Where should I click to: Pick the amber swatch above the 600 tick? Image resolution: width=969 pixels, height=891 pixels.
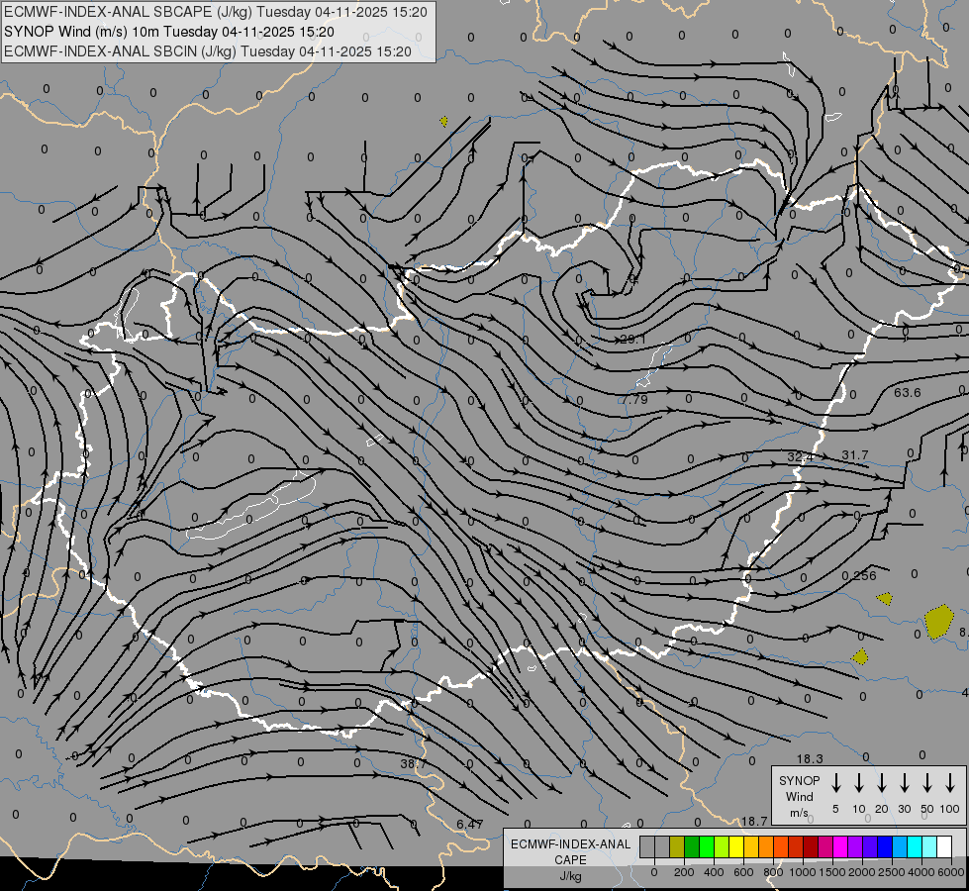point(751,846)
